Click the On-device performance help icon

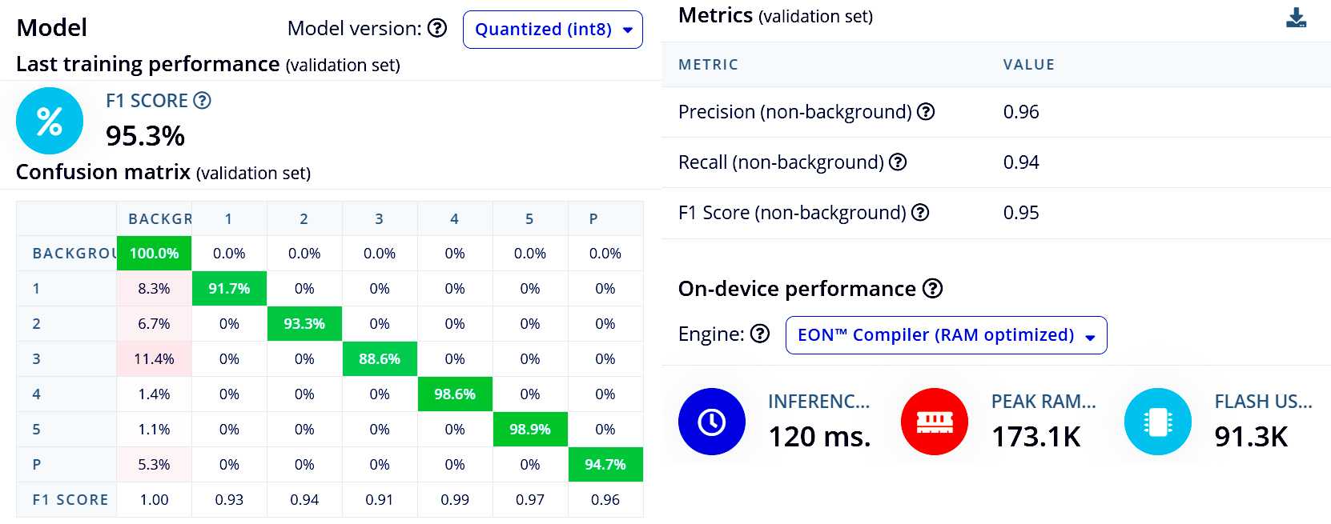tap(932, 289)
